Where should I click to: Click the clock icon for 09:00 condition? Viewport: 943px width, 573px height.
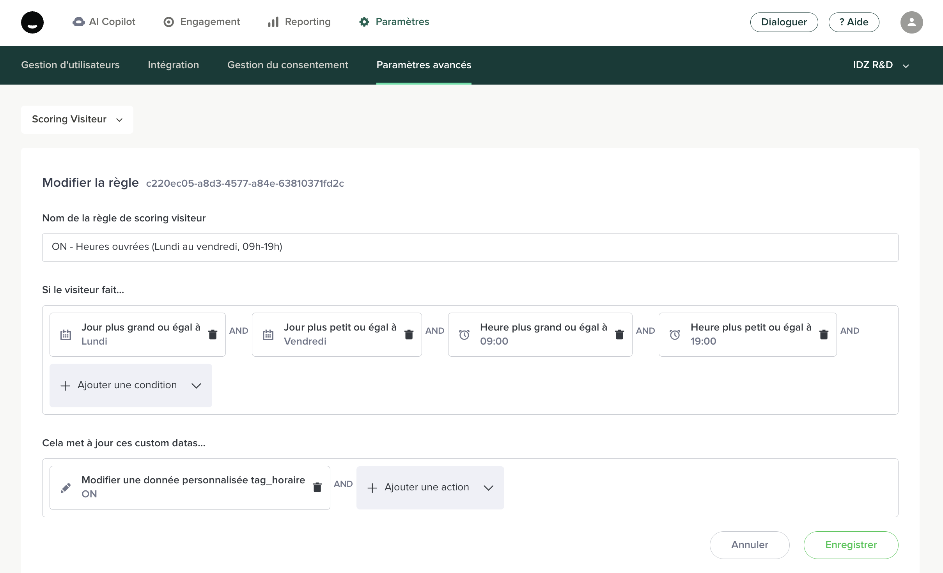click(x=464, y=334)
